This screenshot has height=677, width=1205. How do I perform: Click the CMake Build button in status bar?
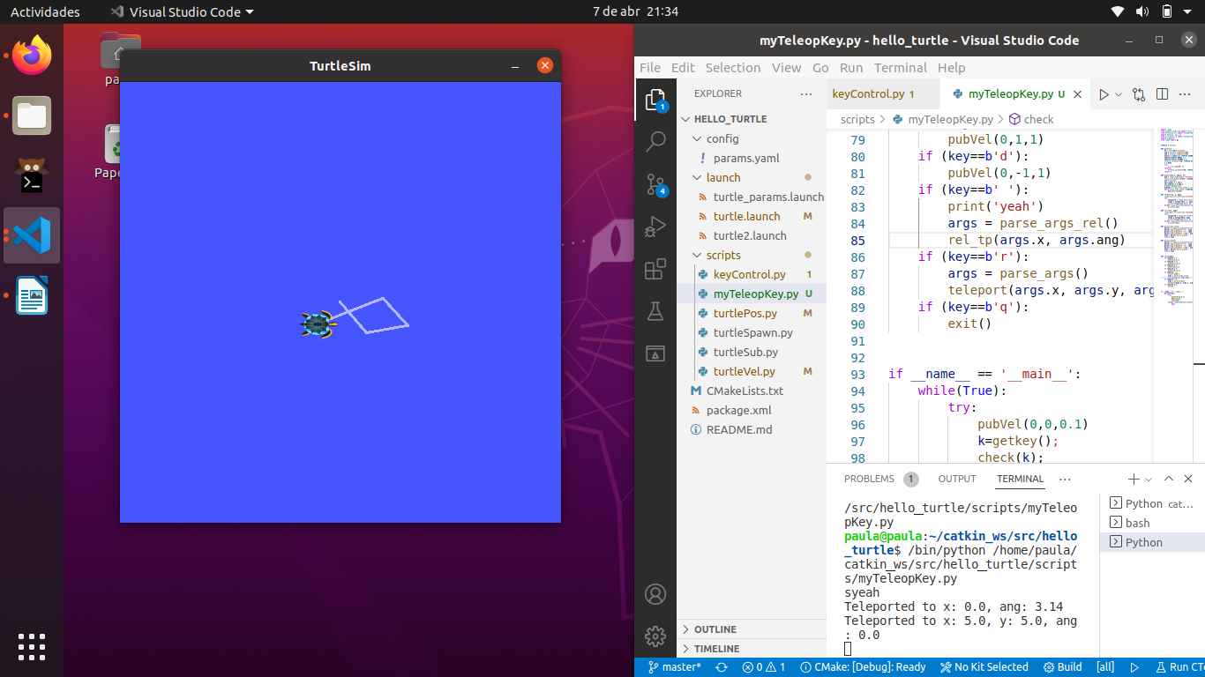point(1063,667)
